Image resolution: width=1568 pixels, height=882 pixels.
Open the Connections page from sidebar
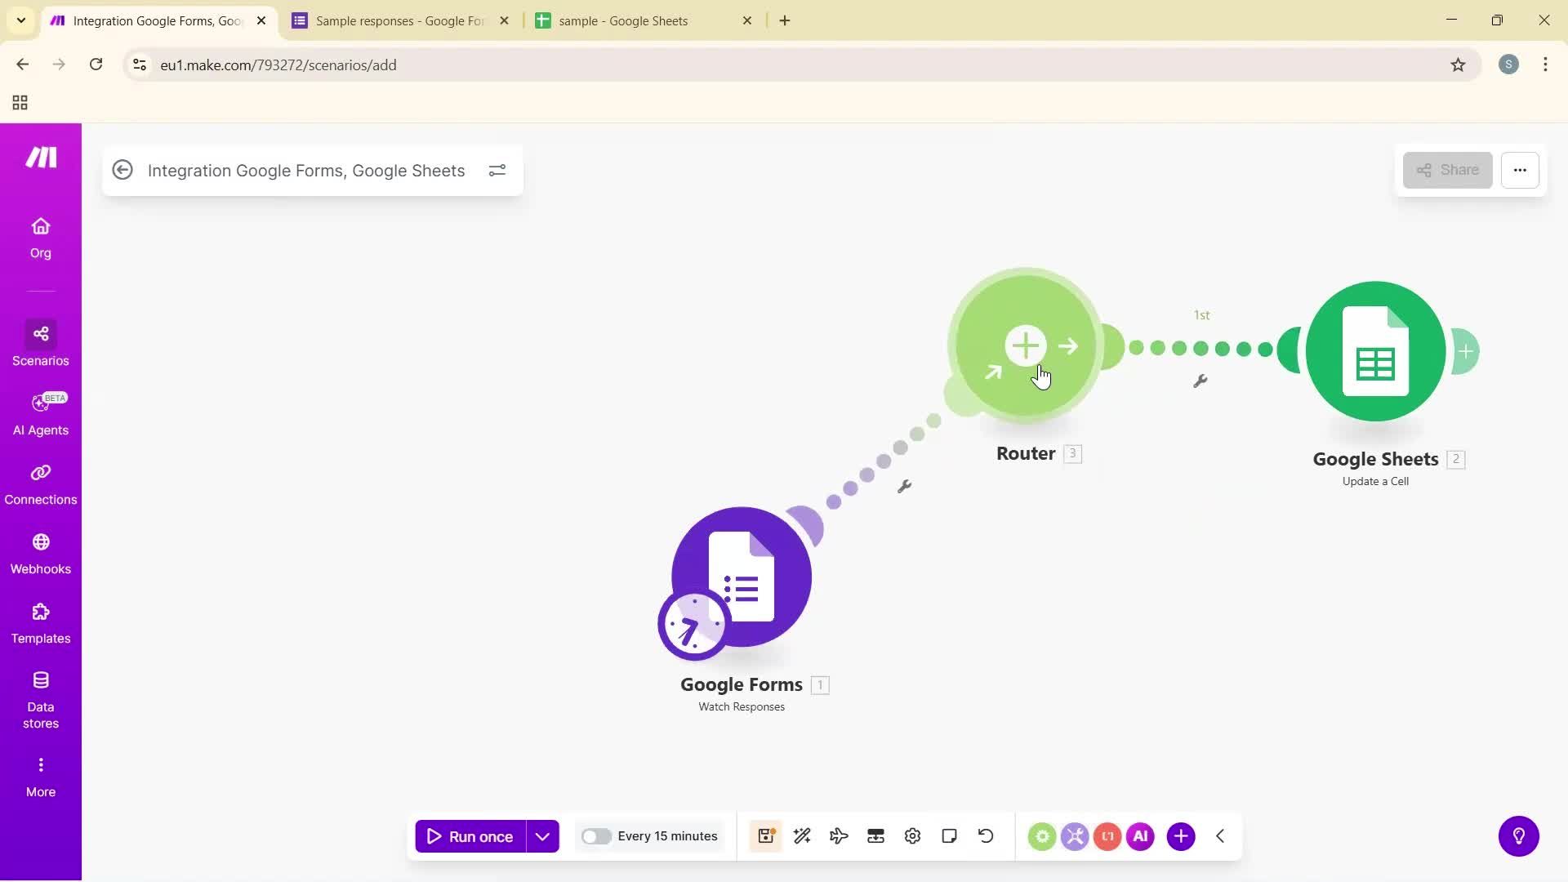40,483
